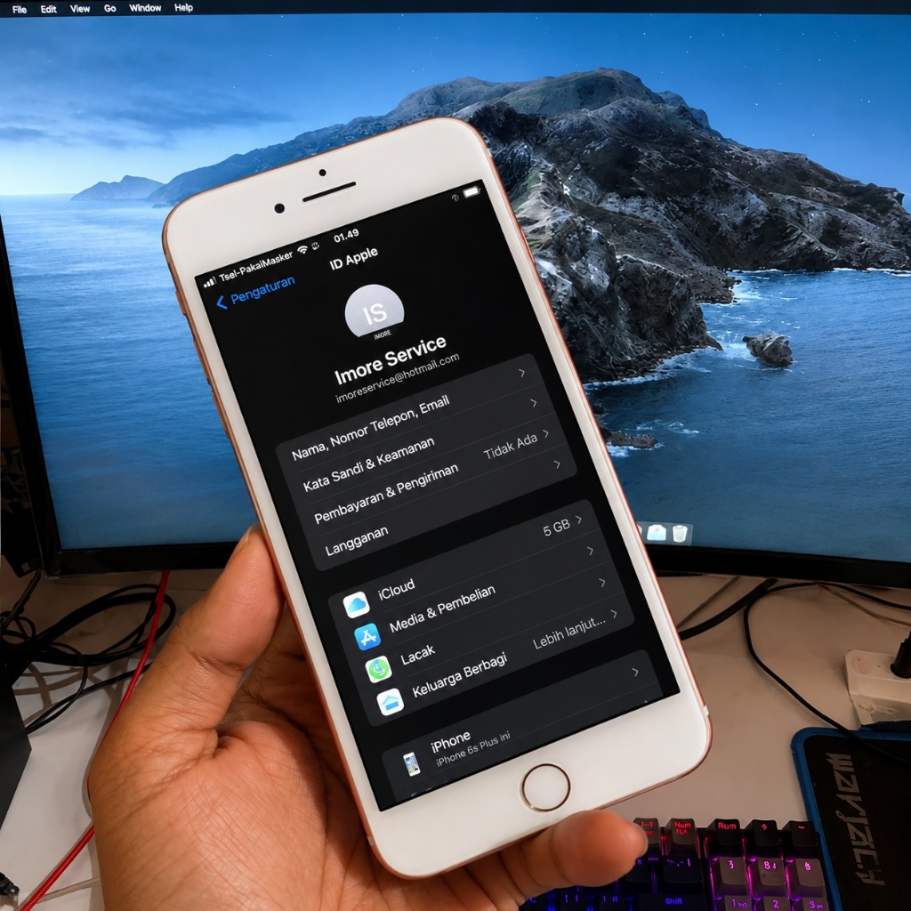Tap the Imore Service name
911x911 pixels.
(x=391, y=359)
